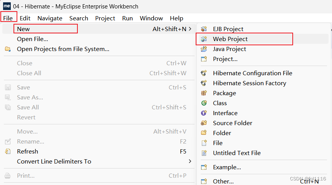The image size is (332, 185).
Task: Click the Save As icon
Action: pyautogui.click(x=8, y=97)
